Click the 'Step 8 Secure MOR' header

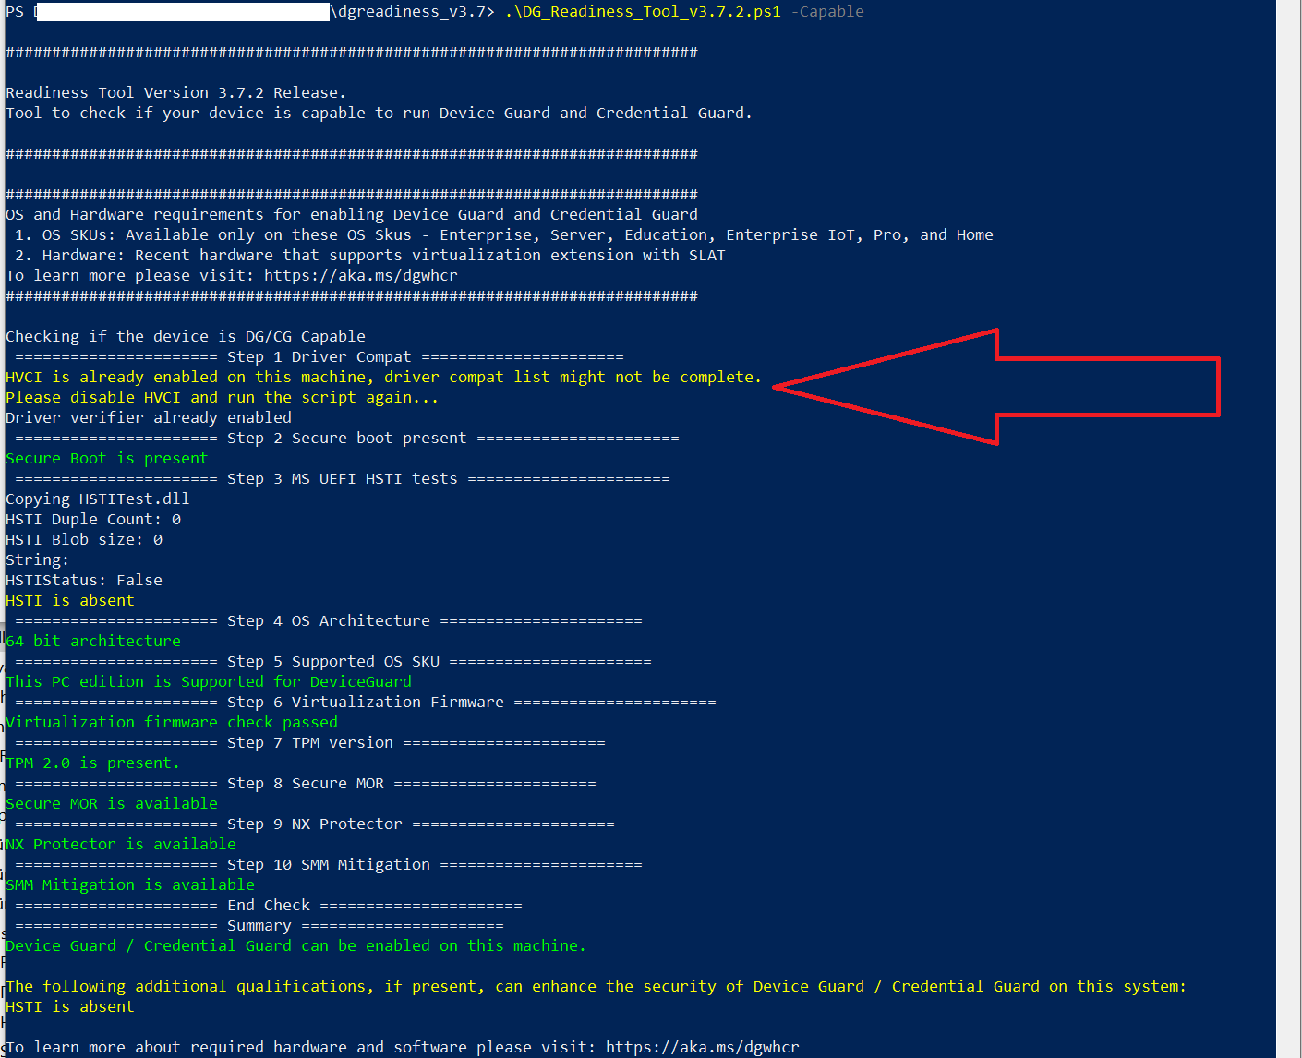point(306,783)
